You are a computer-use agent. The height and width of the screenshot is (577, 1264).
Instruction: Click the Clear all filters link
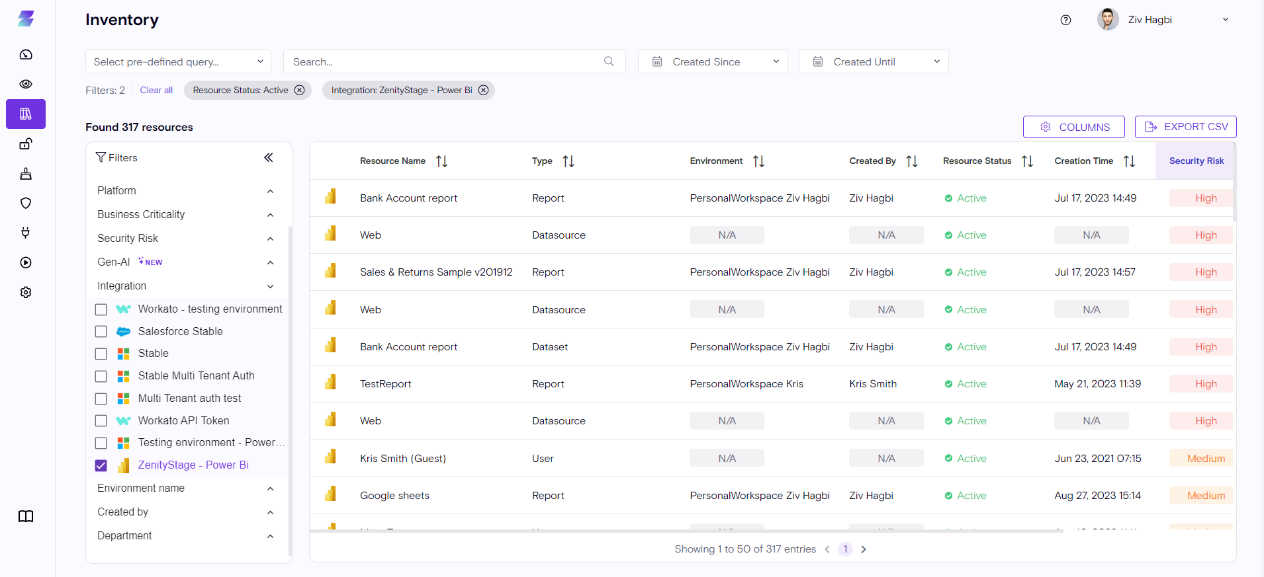(156, 90)
